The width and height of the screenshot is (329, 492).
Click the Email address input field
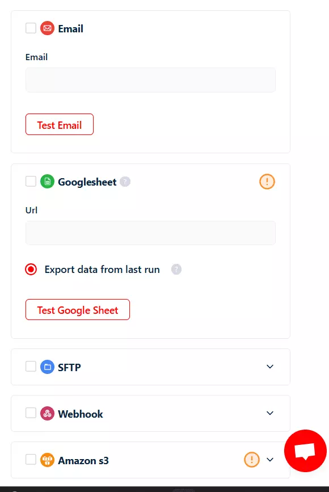150,79
